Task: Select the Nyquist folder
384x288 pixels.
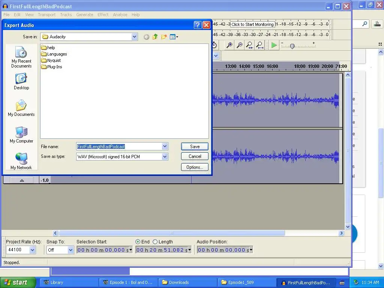Action: click(51, 60)
